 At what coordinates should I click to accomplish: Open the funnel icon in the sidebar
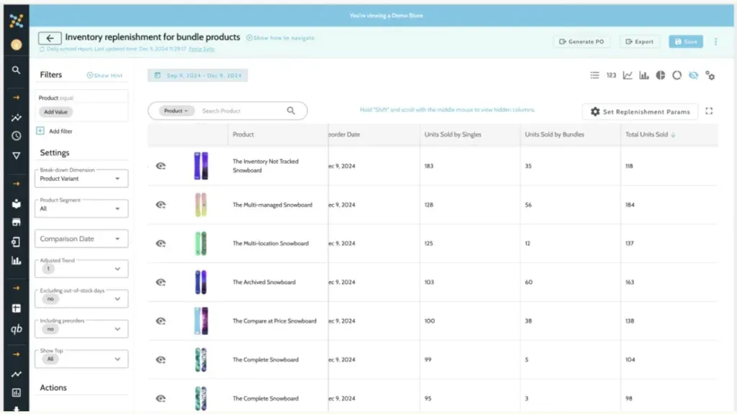coord(17,155)
